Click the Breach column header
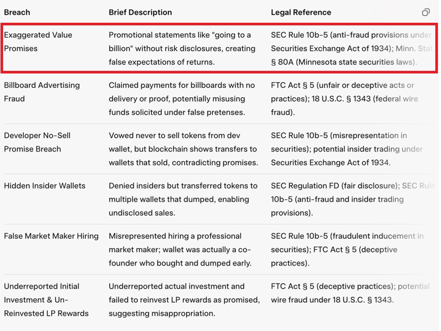This screenshot has height=331, width=441. (17, 12)
